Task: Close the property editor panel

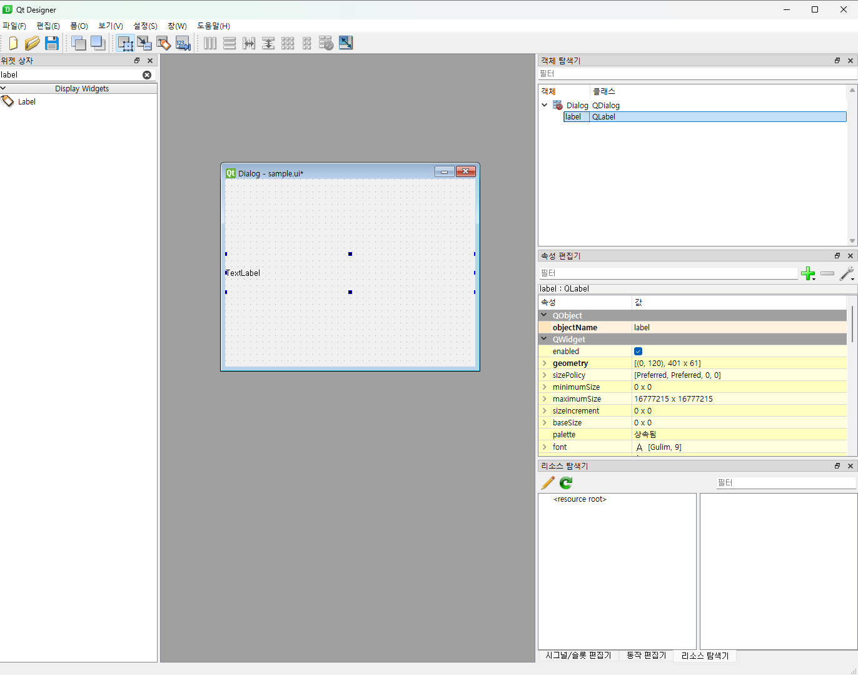Action: 850,256
